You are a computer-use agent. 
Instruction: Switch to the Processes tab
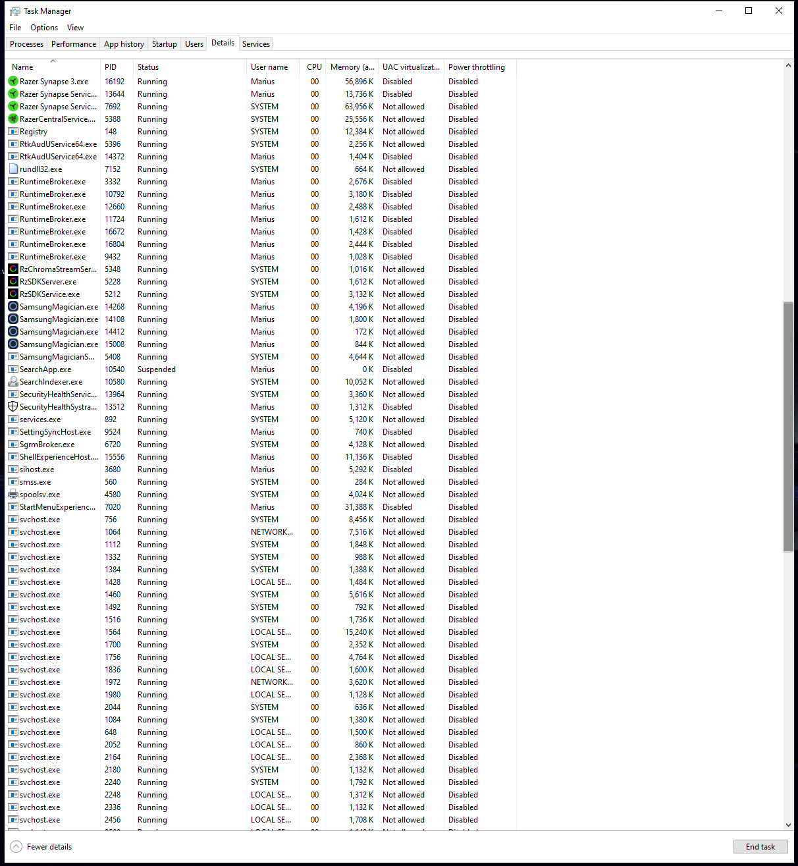click(27, 44)
